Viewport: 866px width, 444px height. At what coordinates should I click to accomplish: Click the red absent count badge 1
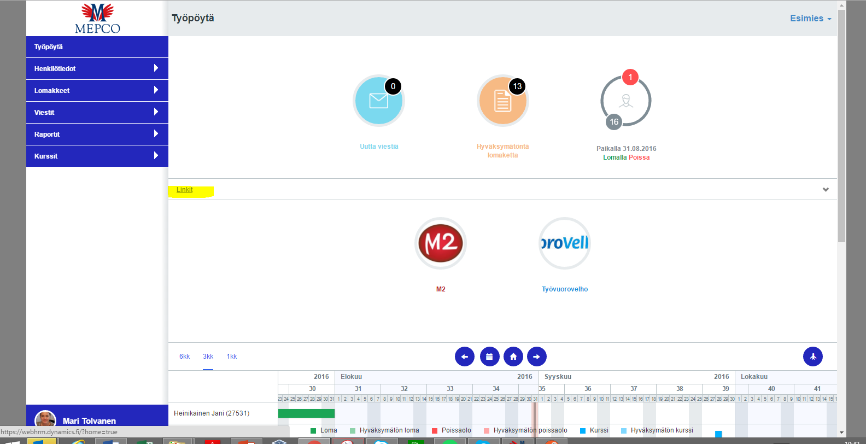click(x=630, y=77)
